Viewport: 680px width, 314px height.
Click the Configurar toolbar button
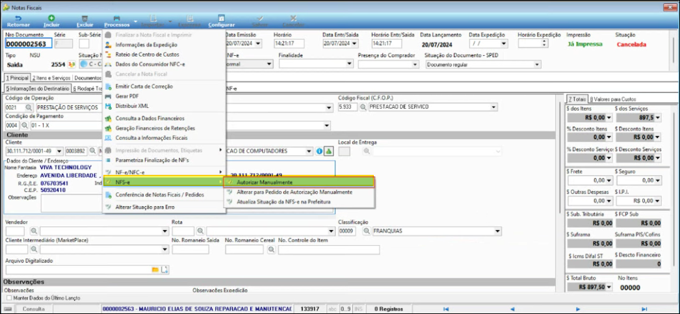222,21
